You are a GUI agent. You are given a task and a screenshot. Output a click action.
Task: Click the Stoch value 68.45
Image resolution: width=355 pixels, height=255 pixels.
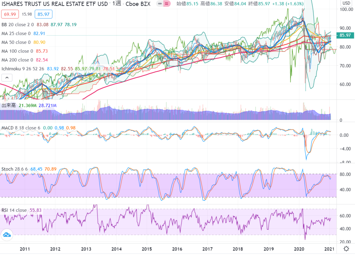coord(37,169)
